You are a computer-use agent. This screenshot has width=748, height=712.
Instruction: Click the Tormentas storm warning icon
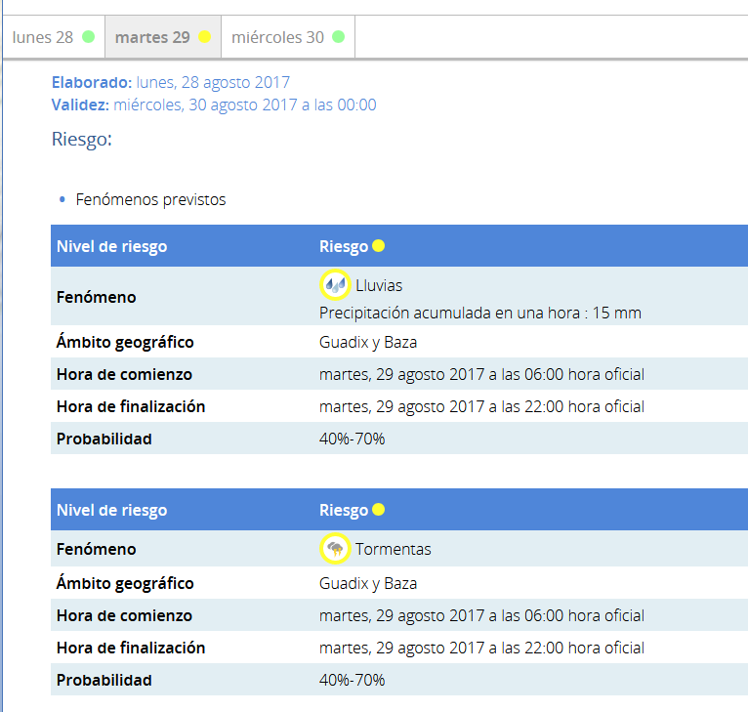point(335,549)
